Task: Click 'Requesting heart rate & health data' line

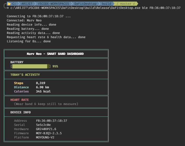Action: coord(46,37)
